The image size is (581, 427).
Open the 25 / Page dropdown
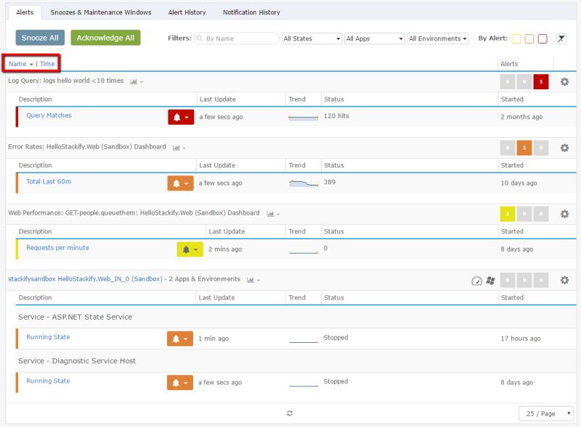pos(546,413)
